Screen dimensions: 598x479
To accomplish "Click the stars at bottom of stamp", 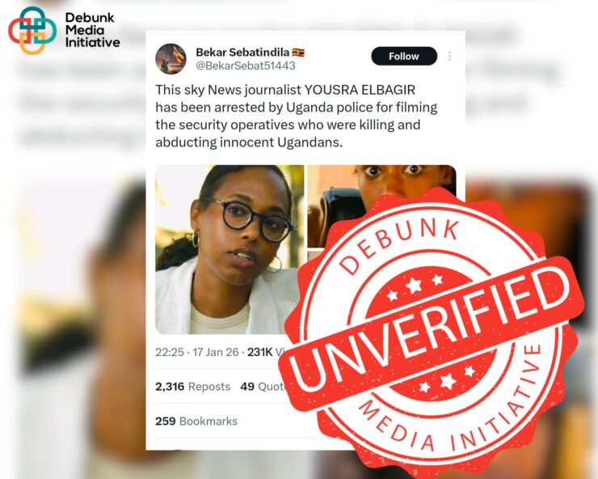I will pyautogui.click(x=447, y=379).
